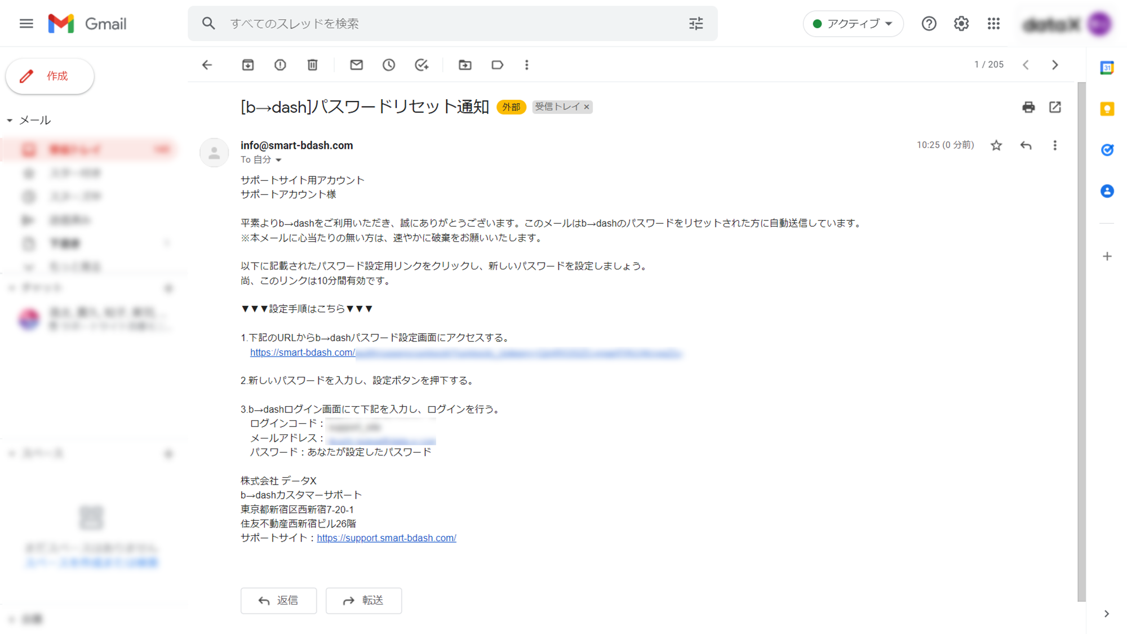Click the 1 / 205 counter
Viewport: 1127px width, 634px height.
pos(989,65)
